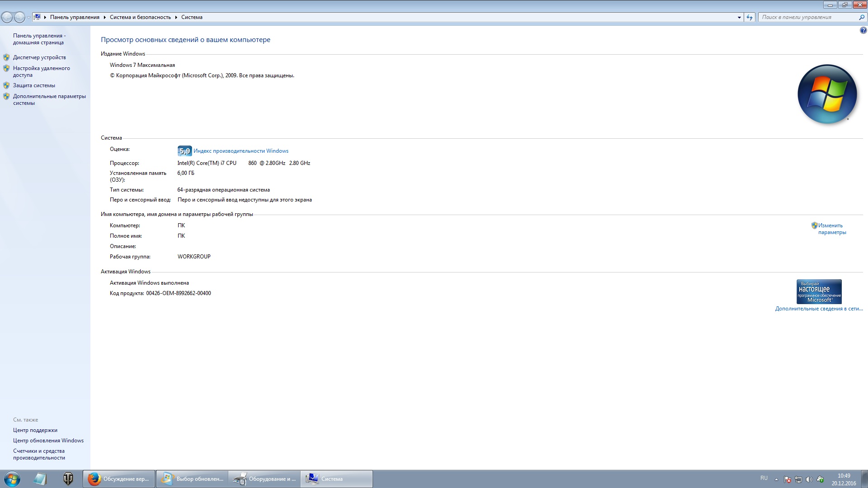Open 'Диспетчер устройств' link
Viewport: 868px width, 488px height.
pyautogui.click(x=39, y=57)
